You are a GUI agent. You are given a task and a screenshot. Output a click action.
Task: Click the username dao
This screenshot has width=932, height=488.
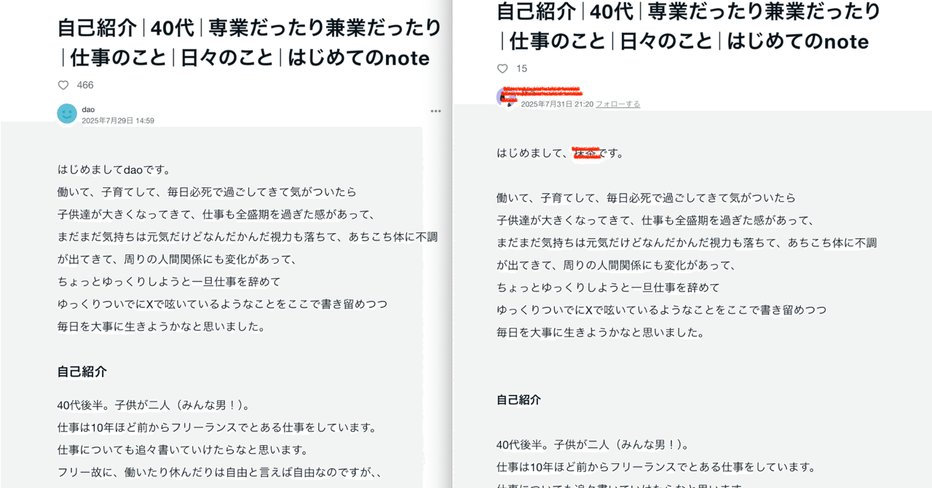[87, 109]
